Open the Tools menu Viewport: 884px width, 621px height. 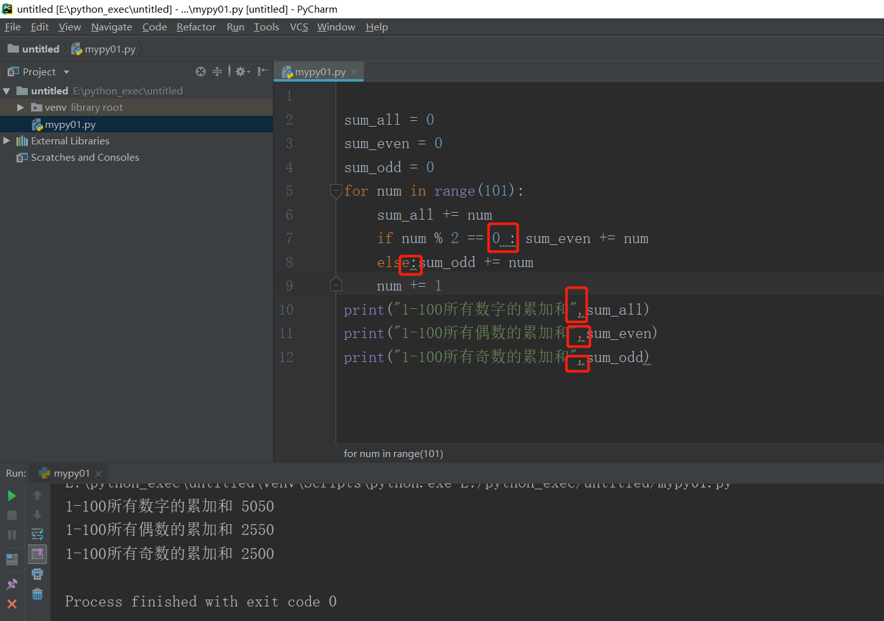(x=267, y=27)
